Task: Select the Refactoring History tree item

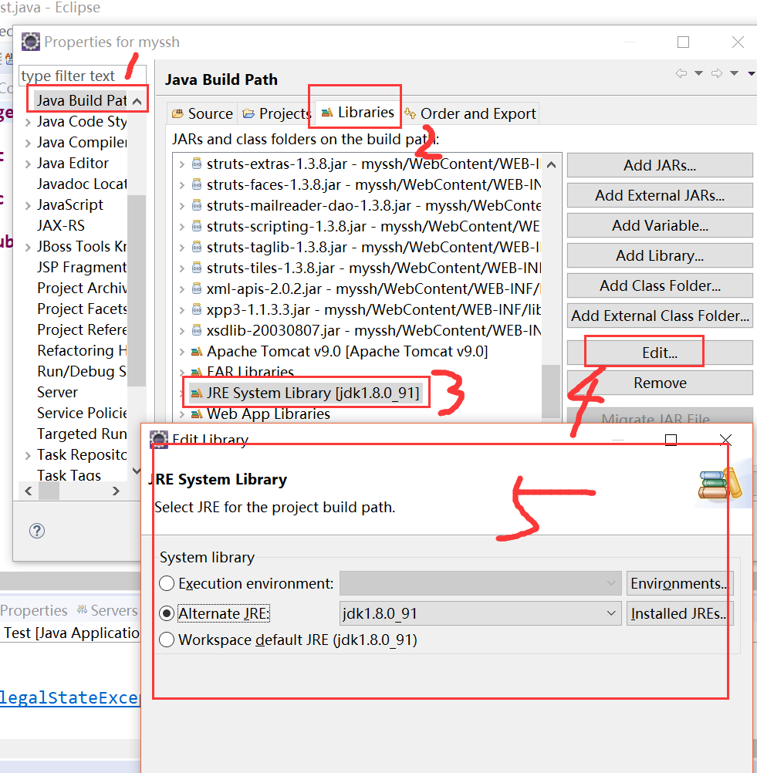Action: tap(82, 350)
